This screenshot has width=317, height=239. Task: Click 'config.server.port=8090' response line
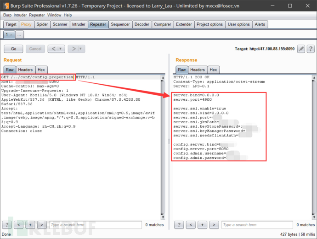(x=201, y=149)
